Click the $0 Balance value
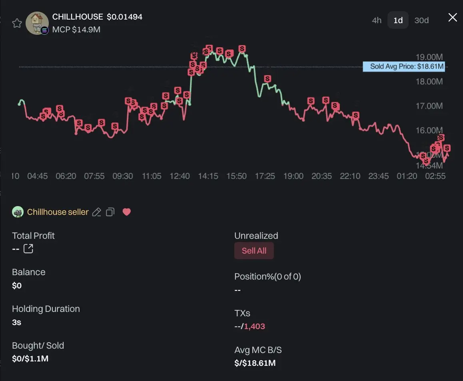The width and height of the screenshot is (463, 381). [17, 286]
